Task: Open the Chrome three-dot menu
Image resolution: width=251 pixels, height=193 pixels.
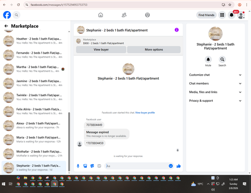Action: point(246,5)
